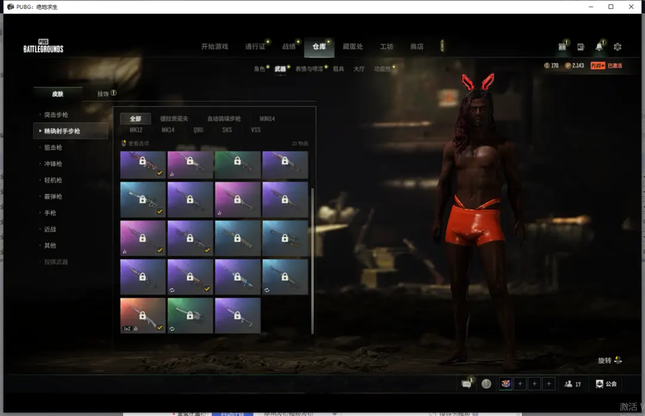Select the 皮肤 skins tab
The image size is (645, 416).
(57, 94)
